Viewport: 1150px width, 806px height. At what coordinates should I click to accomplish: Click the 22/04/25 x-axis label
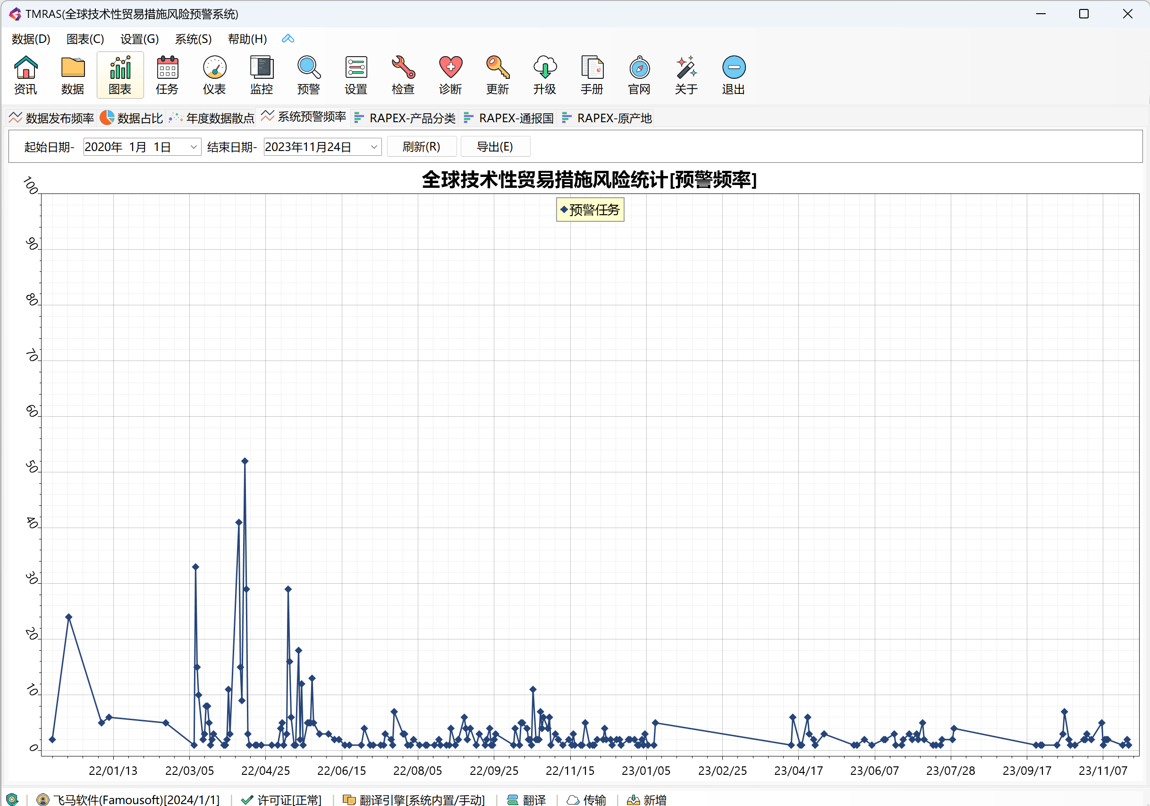[265, 771]
